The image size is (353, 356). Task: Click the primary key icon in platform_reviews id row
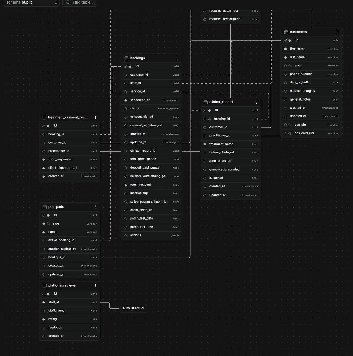pos(44,294)
